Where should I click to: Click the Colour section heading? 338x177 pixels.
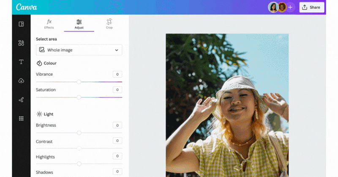[x=46, y=63]
